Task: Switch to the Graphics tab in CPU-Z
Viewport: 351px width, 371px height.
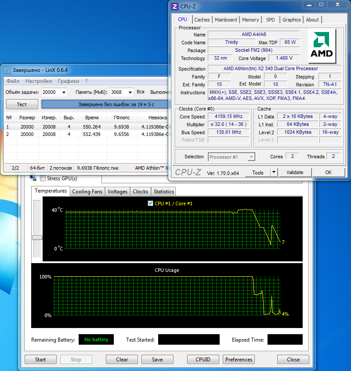Action: [x=292, y=20]
